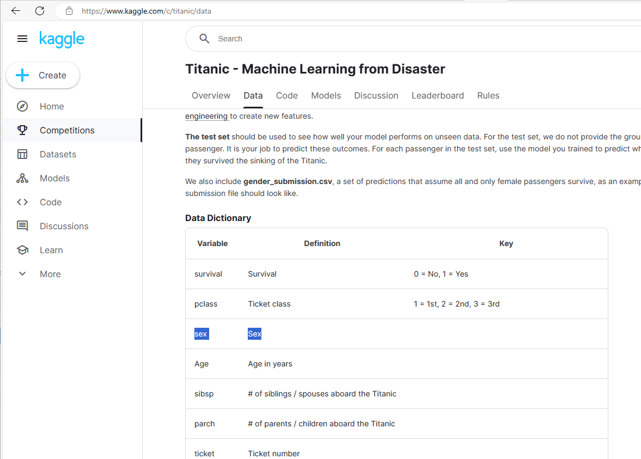Click the Definition column header
Image resolution: width=641 pixels, height=459 pixels.
322,243
